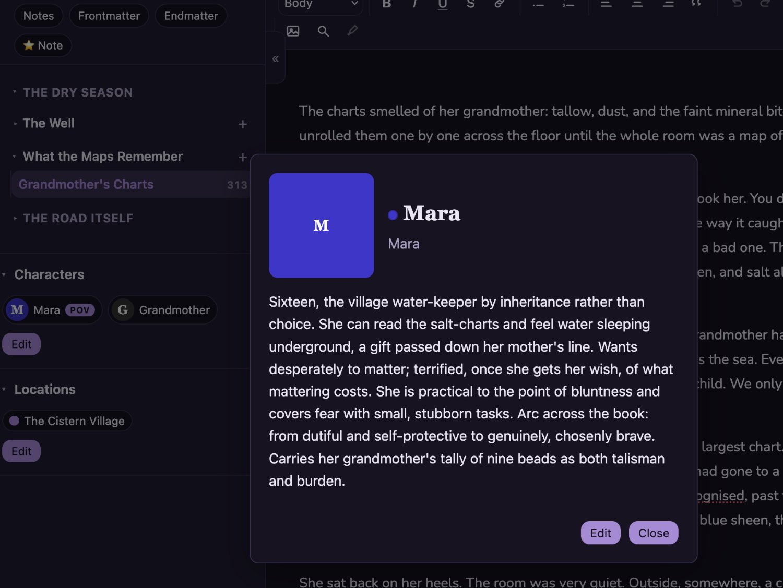The width and height of the screenshot is (783, 588).
Task: Close the Mara character dialog
Action: click(654, 533)
